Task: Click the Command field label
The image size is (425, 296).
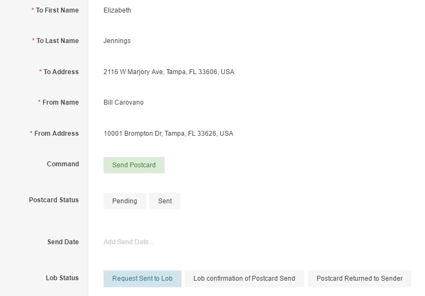Action: [63, 164]
